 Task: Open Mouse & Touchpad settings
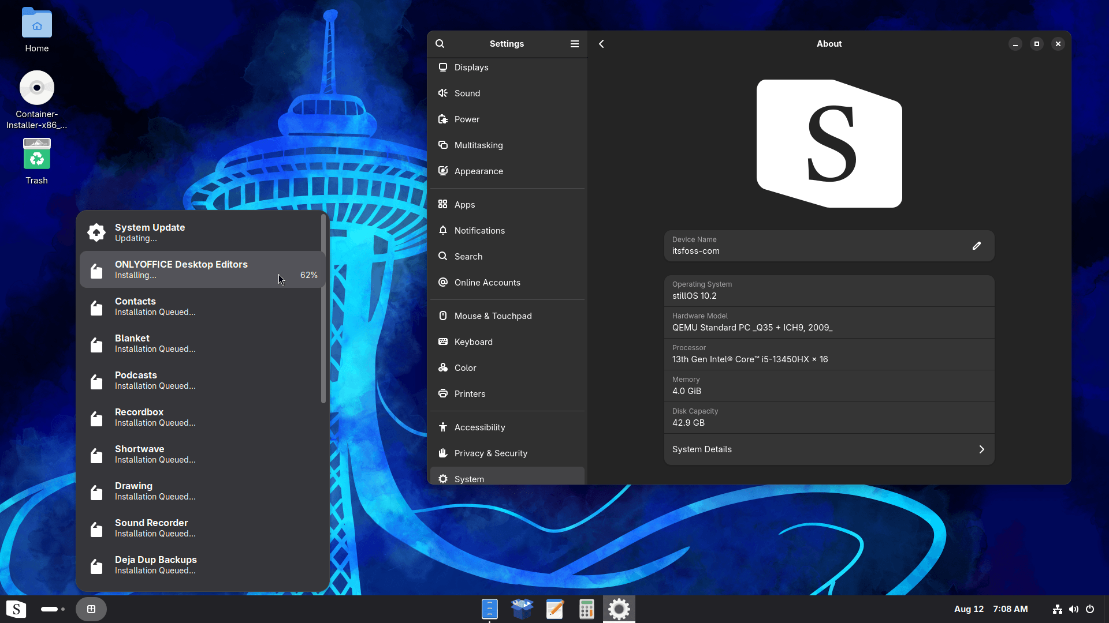pyautogui.click(x=507, y=316)
